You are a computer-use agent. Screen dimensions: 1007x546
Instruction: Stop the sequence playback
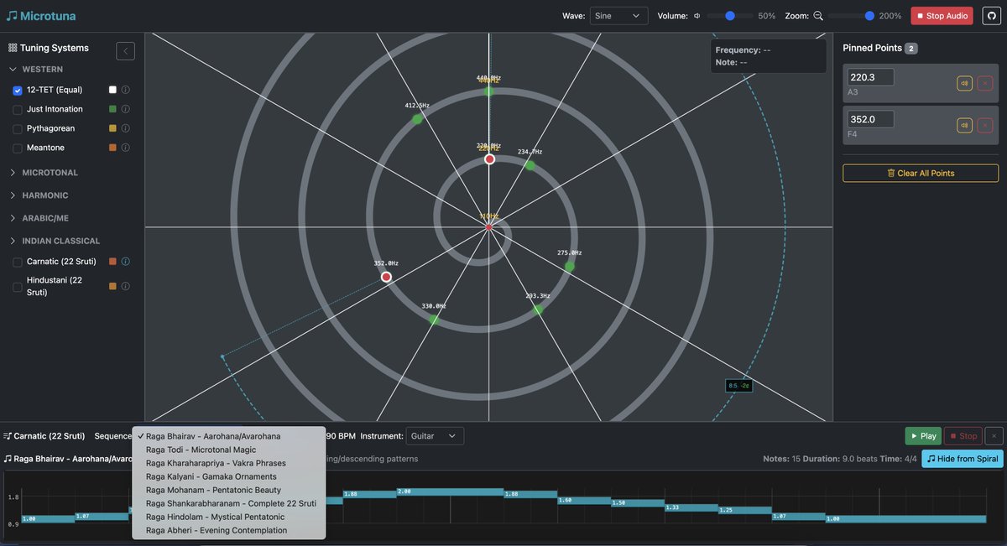[x=963, y=436]
